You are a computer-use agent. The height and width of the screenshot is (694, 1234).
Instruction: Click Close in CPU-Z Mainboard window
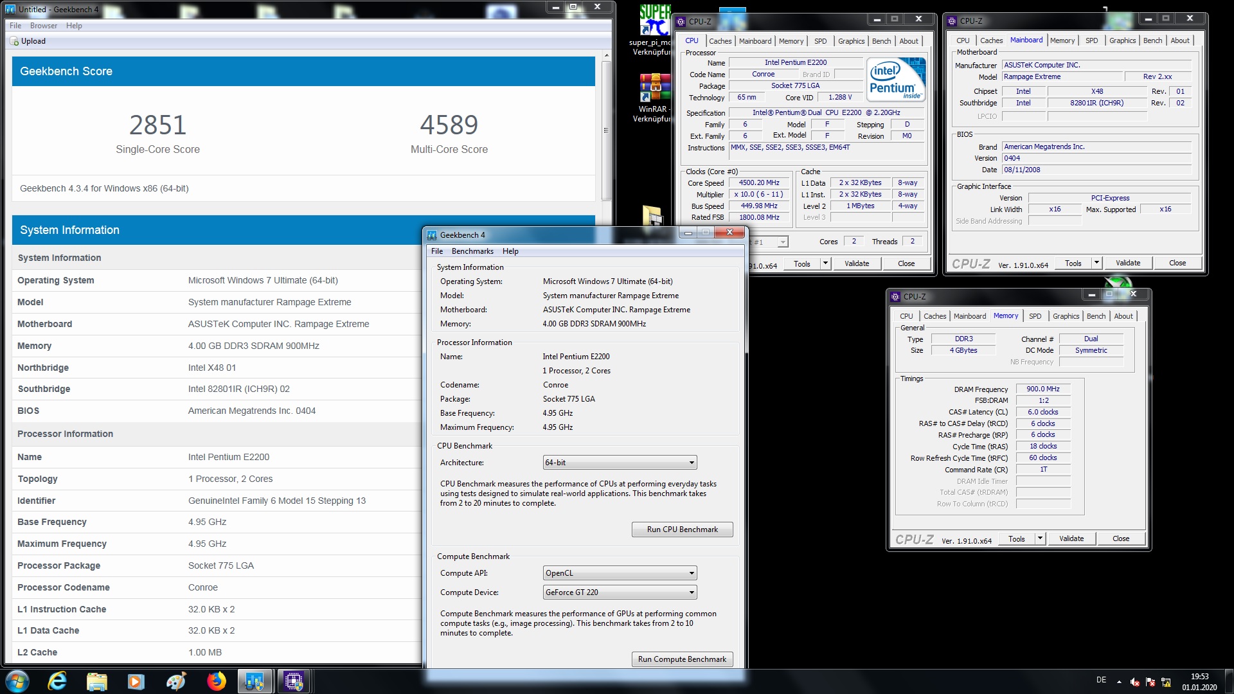pyautogui.click(x=1177, y=263)
